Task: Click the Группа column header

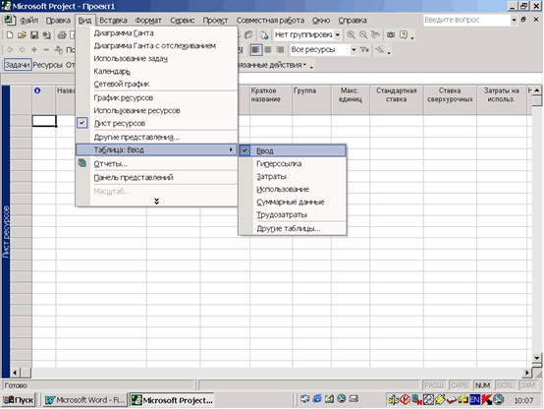Action: pyautogui.click(x=311, y=99)
